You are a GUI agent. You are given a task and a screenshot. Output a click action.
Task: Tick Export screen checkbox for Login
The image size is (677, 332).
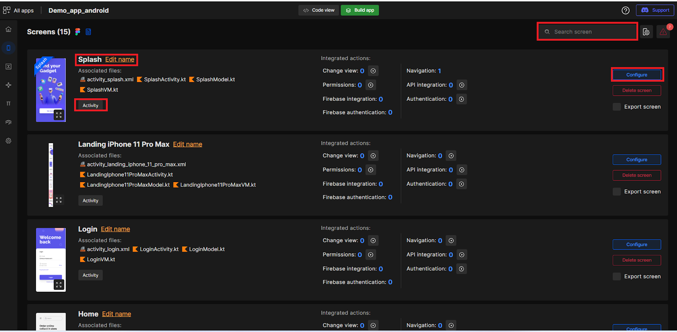[617, 277]
